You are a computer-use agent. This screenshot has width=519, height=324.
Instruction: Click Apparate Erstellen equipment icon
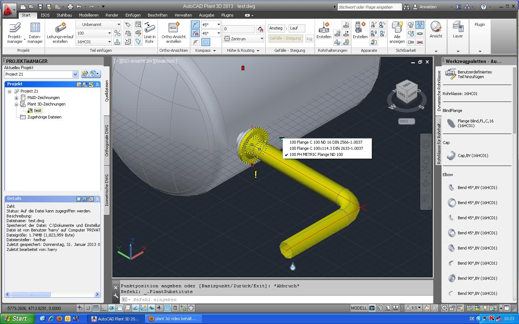coord(360,27)
